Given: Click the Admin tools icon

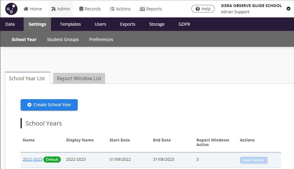Looking at the screenshot, I should click(x=53, y=9).
